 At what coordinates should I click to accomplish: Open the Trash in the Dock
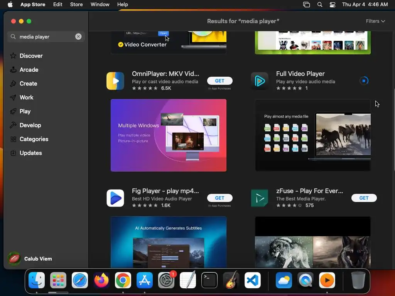[x=358, y=280]
